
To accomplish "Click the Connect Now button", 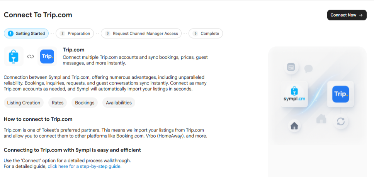I will click(x=347, y=15).
